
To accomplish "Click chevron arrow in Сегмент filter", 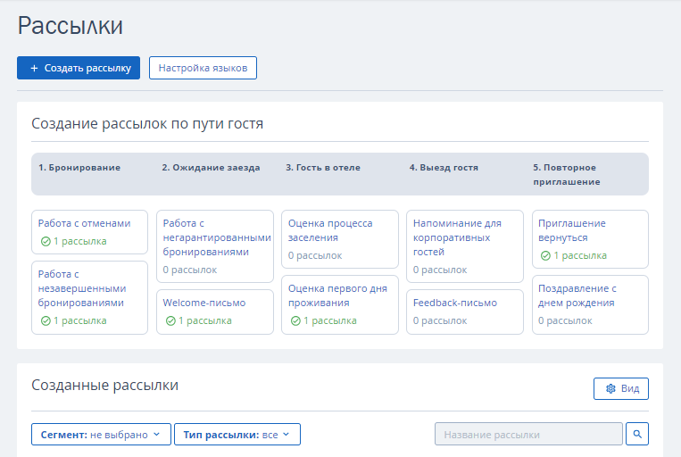I will (157, 435).
